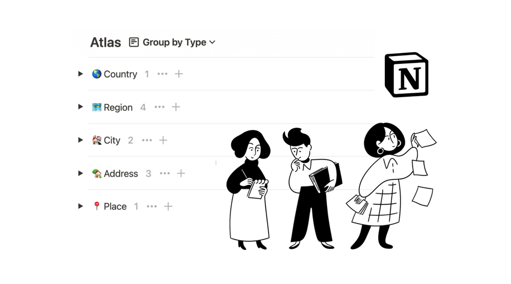
Task: Open the Region group options (three dots)
Action: 159,107
